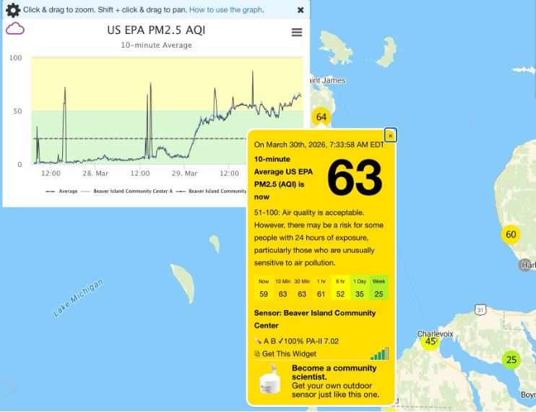Select the 1 Day average cell
The height and width of the screenshot is (412, 536).
359,288
